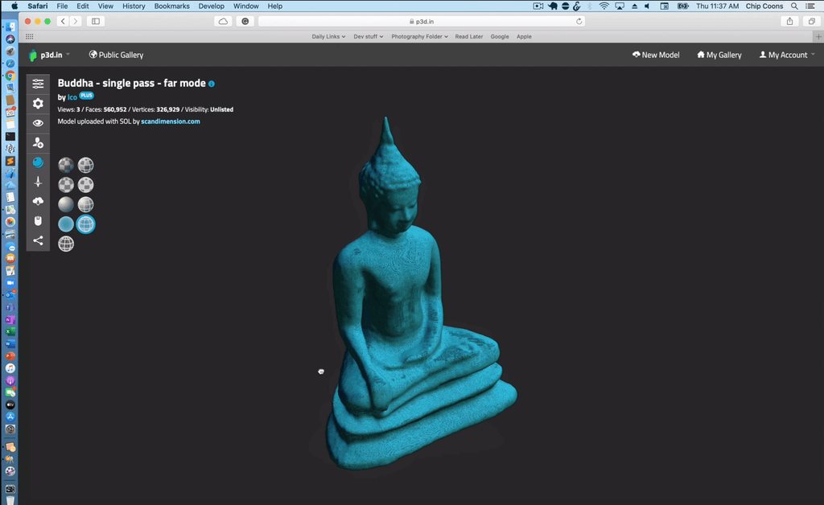Click the info icon beside the model title
This screenshot has width=824, height=505.
212,84
